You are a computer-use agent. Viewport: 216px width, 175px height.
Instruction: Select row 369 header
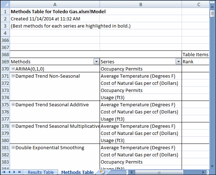[5, 62]
